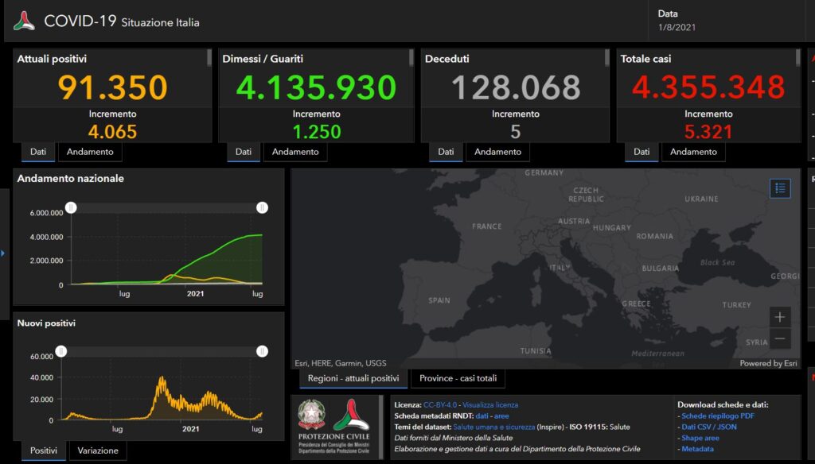Open the Dati CSV / JSON link
This screenshot has height=464, width=815.
pyautogui.click(x=709, y=427)
